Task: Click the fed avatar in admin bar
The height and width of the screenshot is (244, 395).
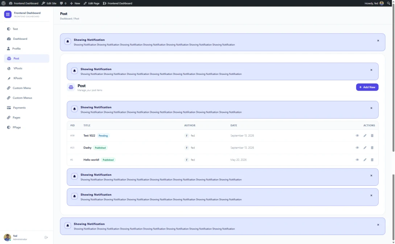Action: [382, 3]
